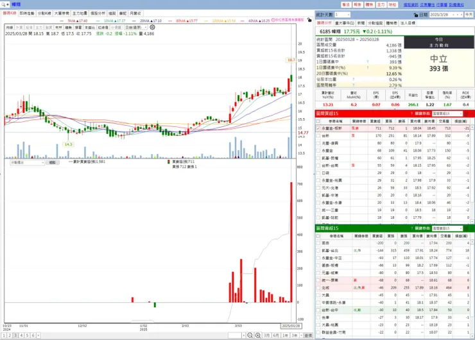
Task: Check the 凱基-台北 row checkbox
Action: pos(318,250)
